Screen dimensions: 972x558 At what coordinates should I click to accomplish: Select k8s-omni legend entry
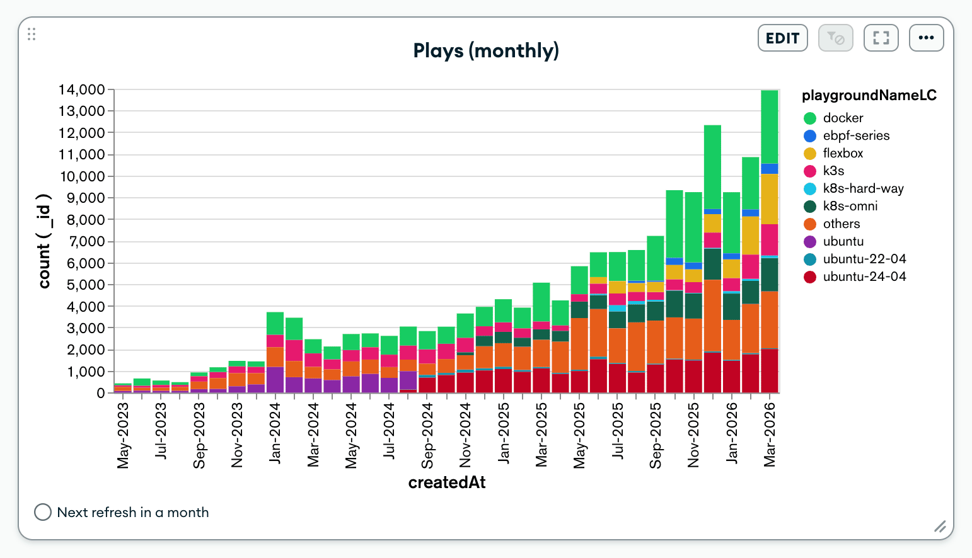click(x=850, y=206)
